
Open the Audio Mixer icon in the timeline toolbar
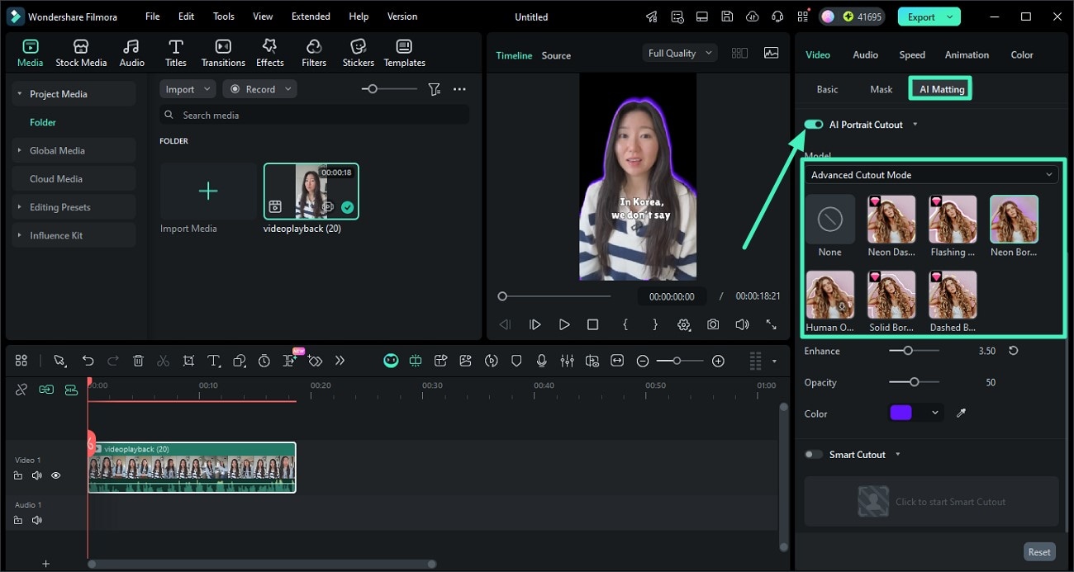[568, 361]
